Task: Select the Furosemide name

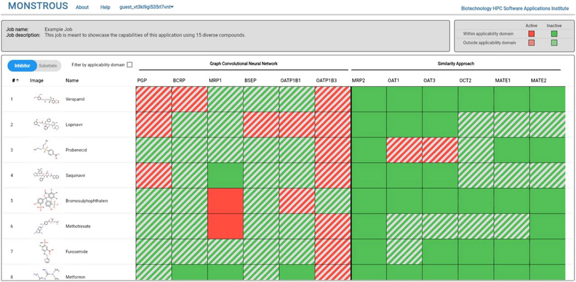Action: 76,251
